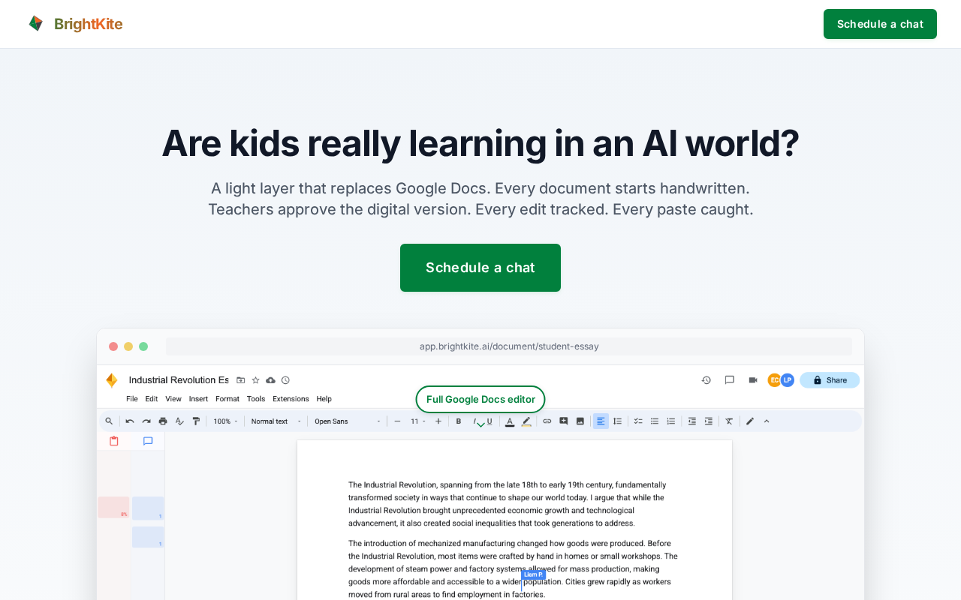Open the Extensions menu
Viewport: 961px width, 600px height.
click(291, 399)
